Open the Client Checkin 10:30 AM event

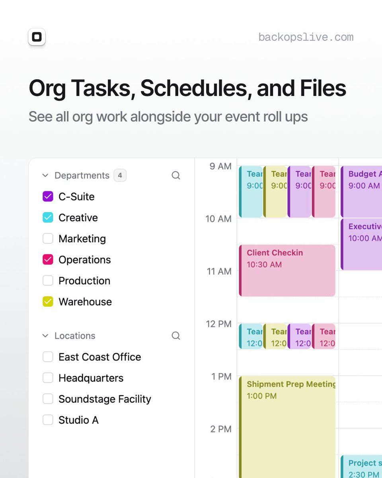tap(287, 270)
